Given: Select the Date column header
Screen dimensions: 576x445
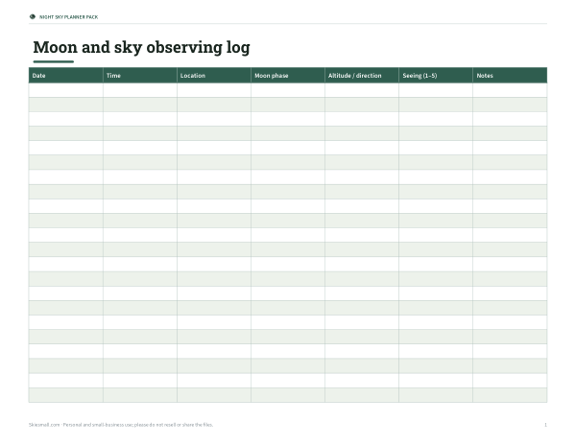Looking at the screenshot, I should tap(65, 76).
